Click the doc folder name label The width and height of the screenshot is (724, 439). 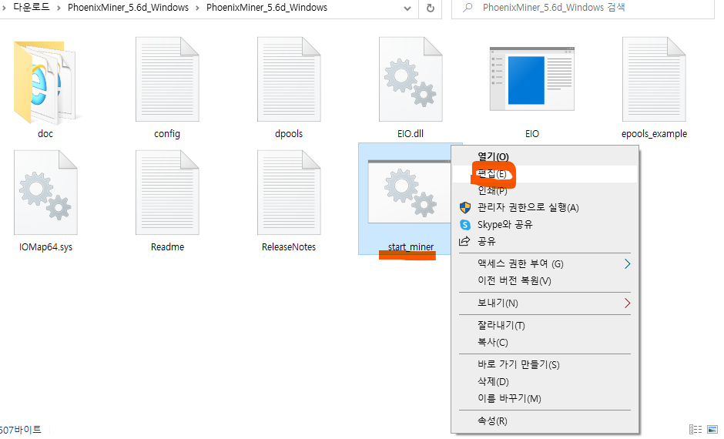tap(45, 134)
